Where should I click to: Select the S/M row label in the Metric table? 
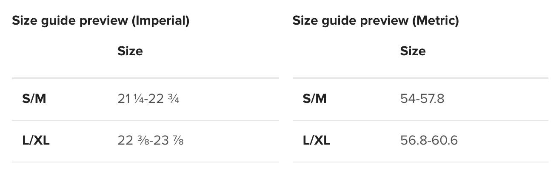click(315, 99)
